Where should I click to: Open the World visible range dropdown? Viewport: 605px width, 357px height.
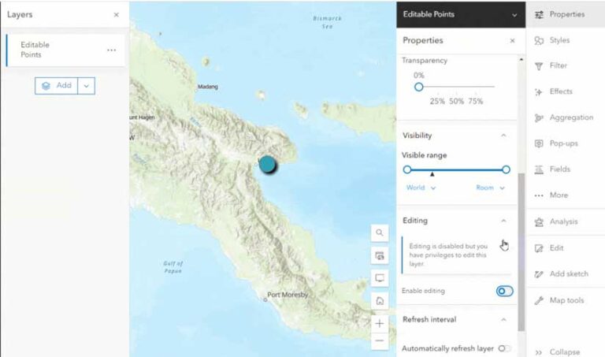421,188
